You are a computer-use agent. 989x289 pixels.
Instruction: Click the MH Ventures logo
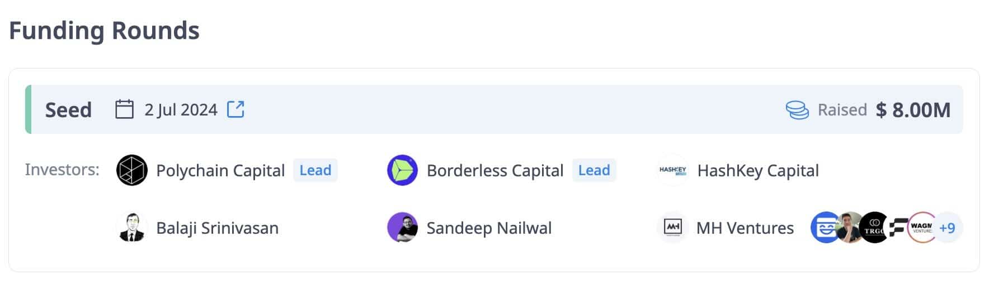672,228
